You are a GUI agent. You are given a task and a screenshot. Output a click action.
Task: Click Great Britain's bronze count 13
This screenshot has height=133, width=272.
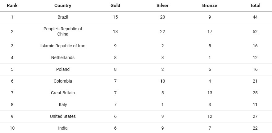pos(210,93)
